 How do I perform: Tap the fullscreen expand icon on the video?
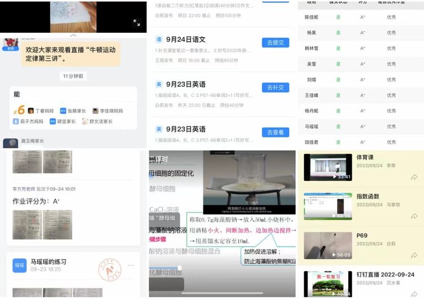pyautogui.click(x=136, y=23)
